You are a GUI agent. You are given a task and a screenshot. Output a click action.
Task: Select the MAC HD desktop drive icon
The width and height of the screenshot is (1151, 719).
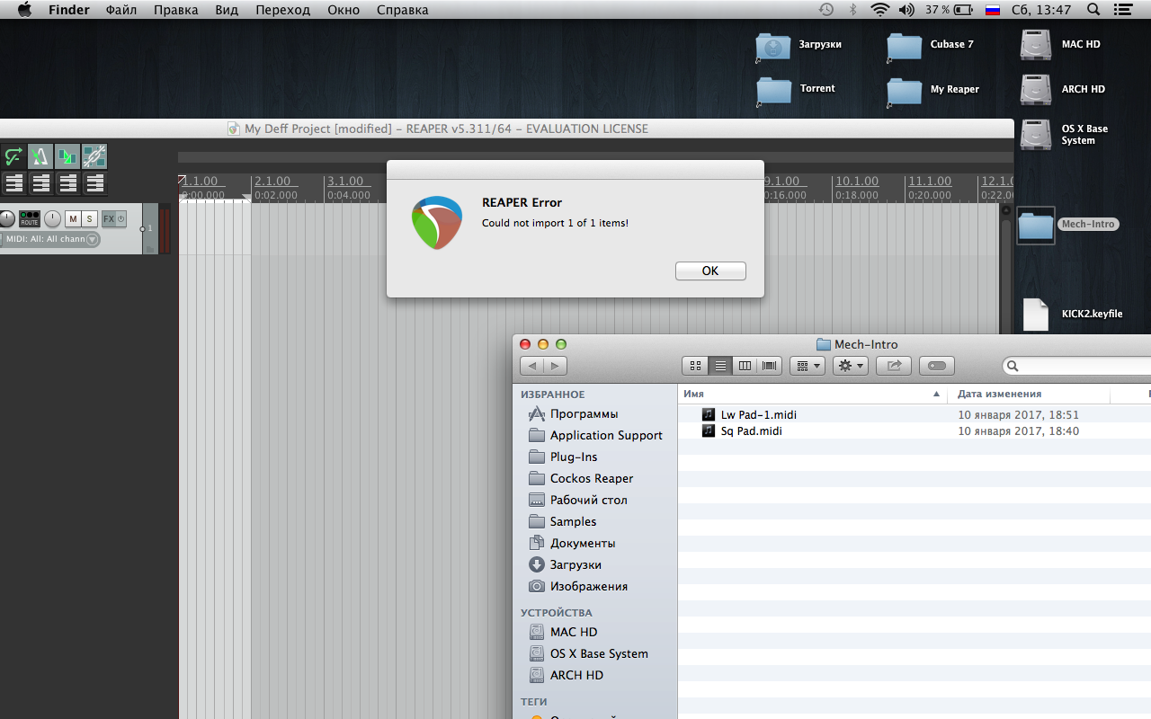(1036, 45)
